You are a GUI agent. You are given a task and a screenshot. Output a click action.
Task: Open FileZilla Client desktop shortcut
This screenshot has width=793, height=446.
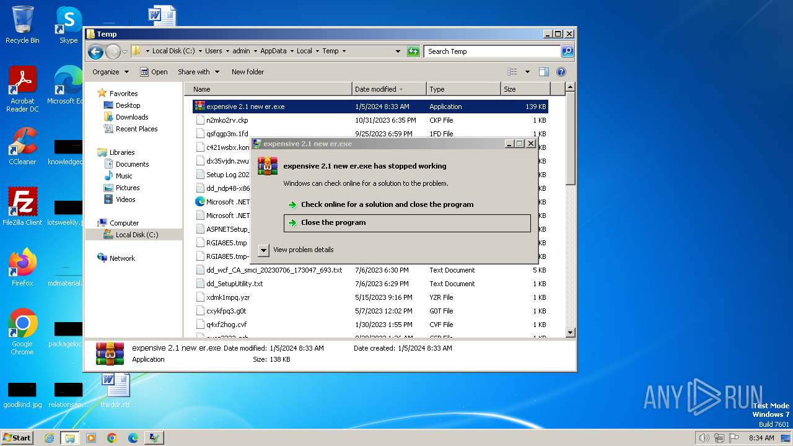22,207
